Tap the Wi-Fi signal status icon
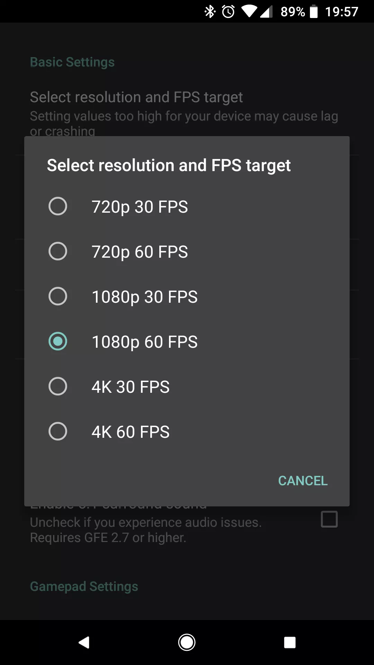 249,12
